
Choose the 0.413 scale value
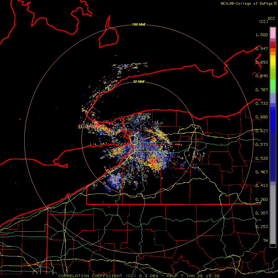tap(262, 186)
